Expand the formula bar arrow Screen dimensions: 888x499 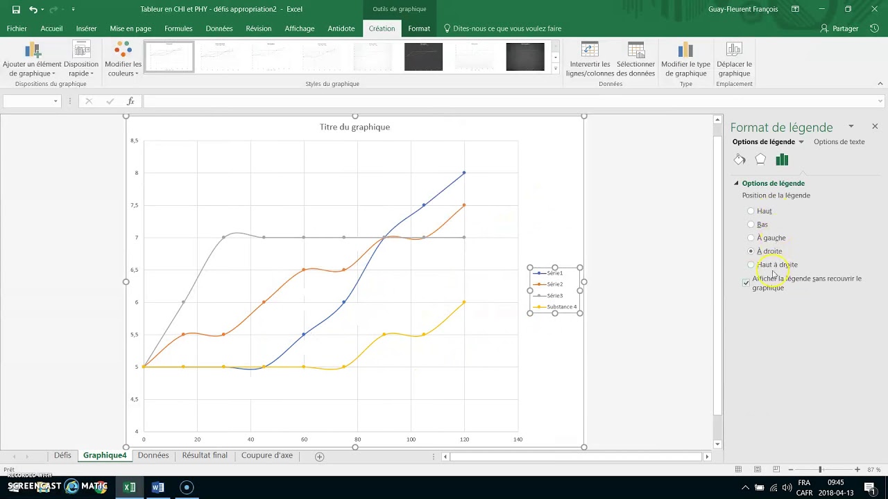point(881,101)
